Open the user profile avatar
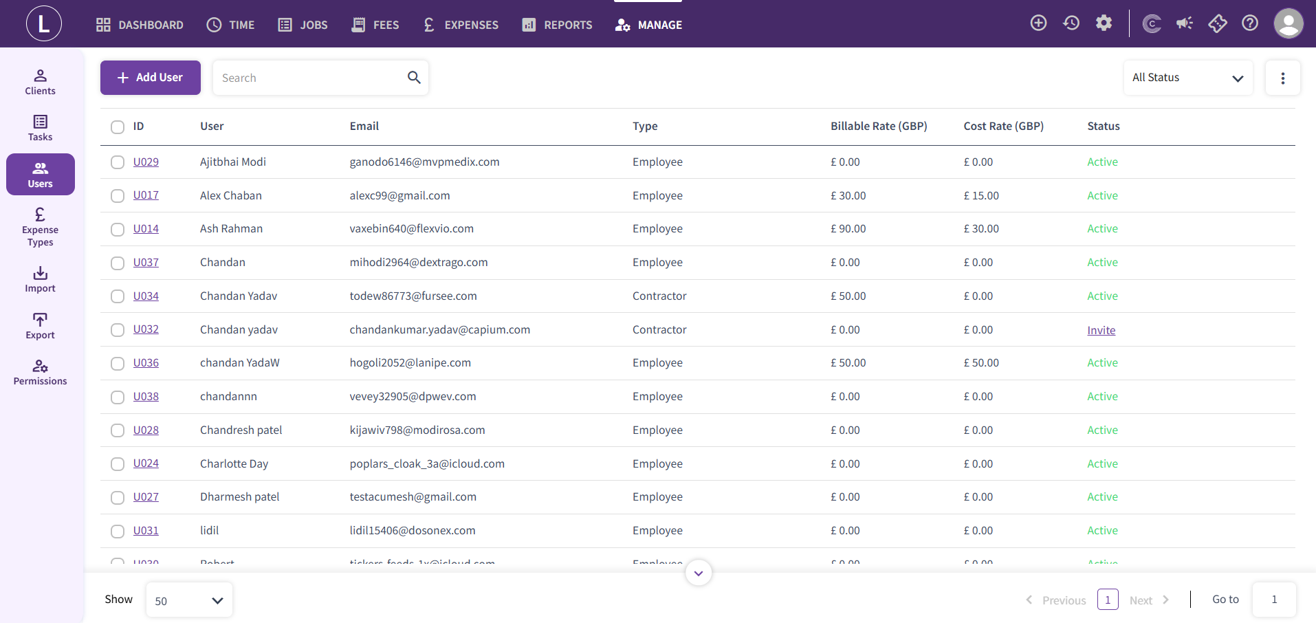 coord(1288,23)
